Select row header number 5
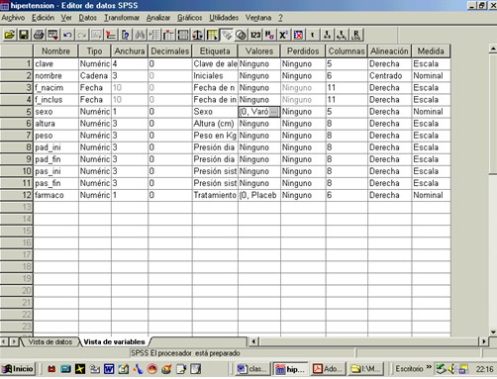This screenshot has height=379, width=497. [16, 112]
